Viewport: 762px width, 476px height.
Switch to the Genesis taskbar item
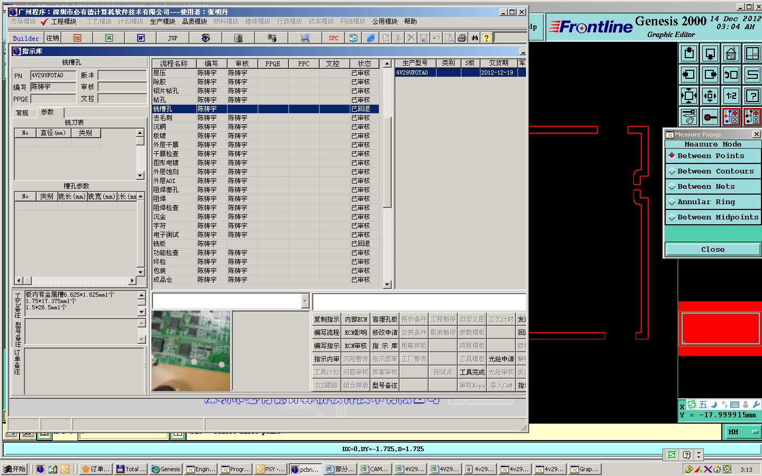click(166, 469)
